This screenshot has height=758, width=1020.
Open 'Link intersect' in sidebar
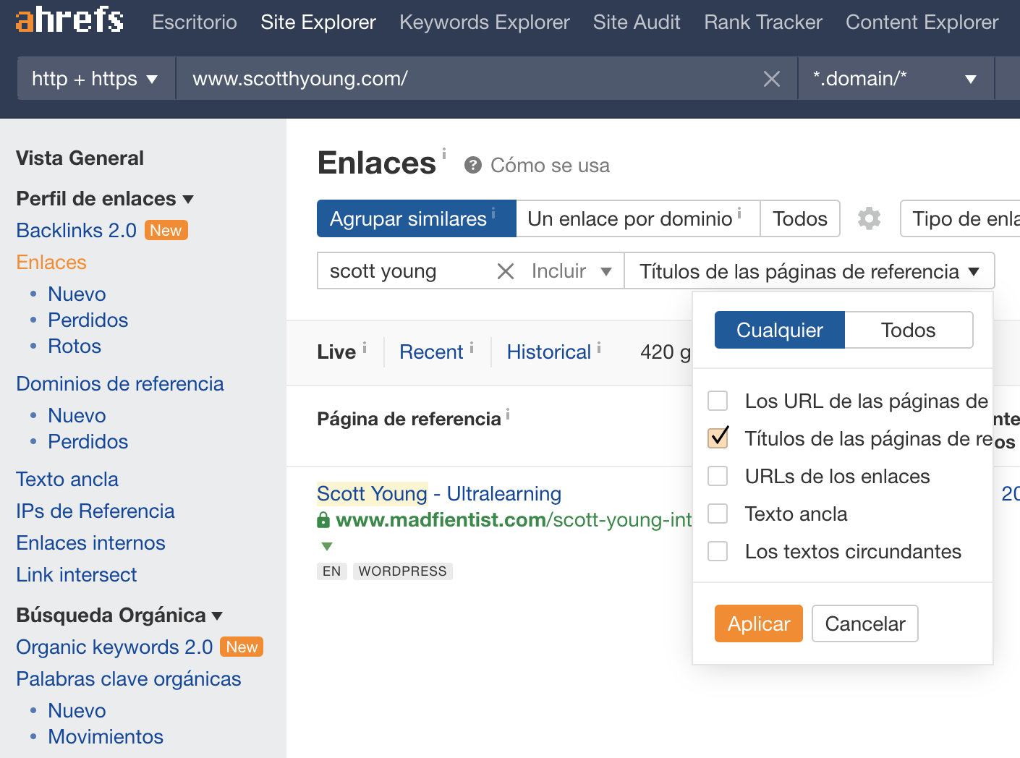point(77,574)
